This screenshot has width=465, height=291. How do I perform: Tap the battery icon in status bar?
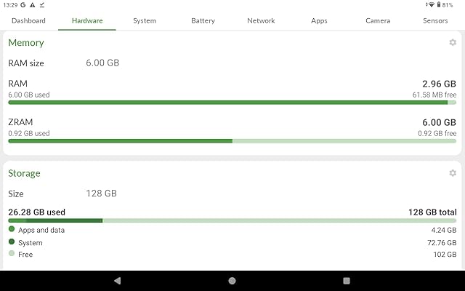pos(439,5)
